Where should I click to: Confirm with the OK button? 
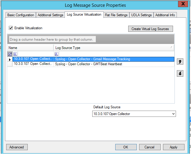[x=126, y=147]
